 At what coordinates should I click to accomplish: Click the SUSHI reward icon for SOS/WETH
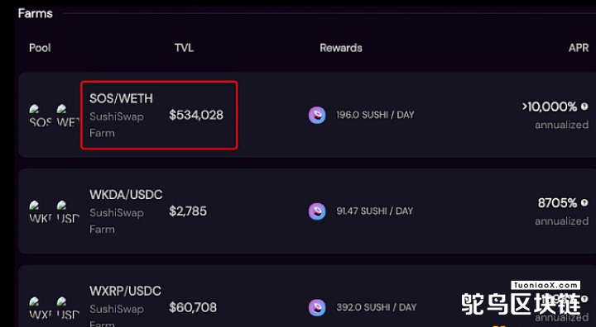click(x=317, y=116)
